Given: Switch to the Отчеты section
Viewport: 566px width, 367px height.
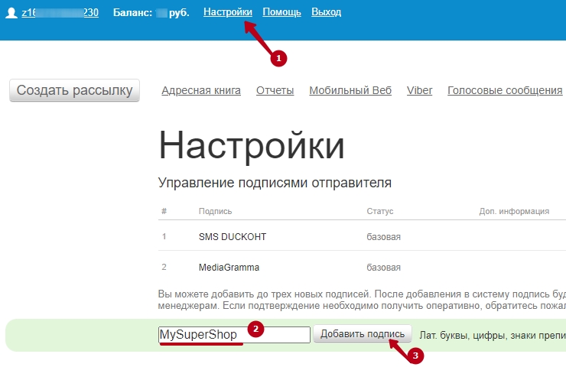Looking at the screenshot, I should 275,90.
